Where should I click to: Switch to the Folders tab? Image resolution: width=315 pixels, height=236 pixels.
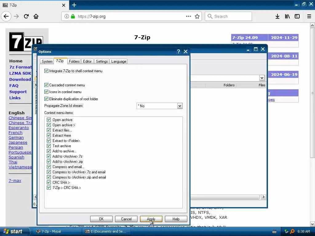[74, 61]
